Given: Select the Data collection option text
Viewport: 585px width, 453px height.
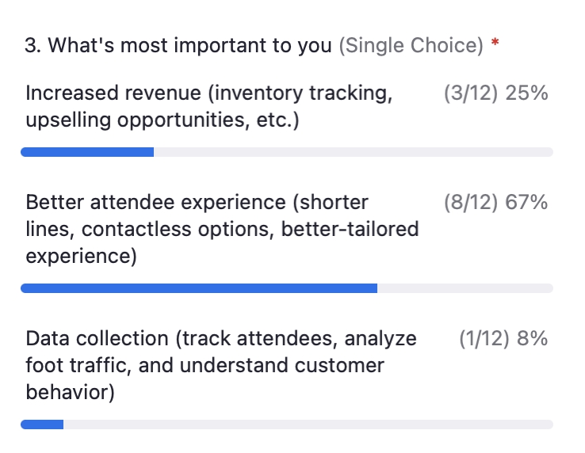Looking at the screenshot, I should pos(221,365).
